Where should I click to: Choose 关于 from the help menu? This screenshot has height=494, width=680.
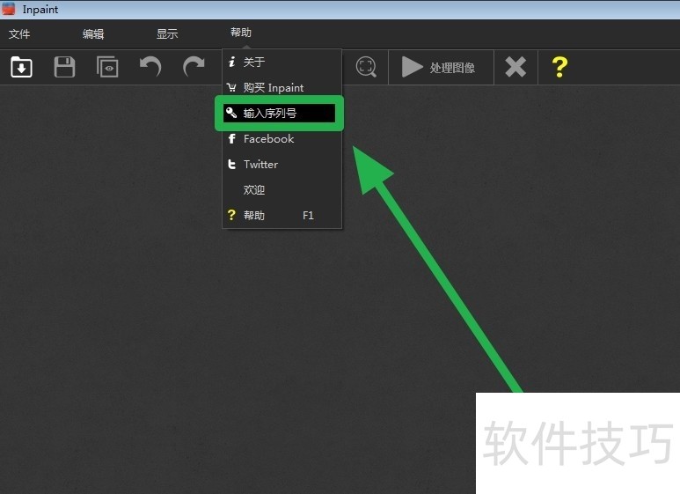pyautogui.click(x=282, y=62)
